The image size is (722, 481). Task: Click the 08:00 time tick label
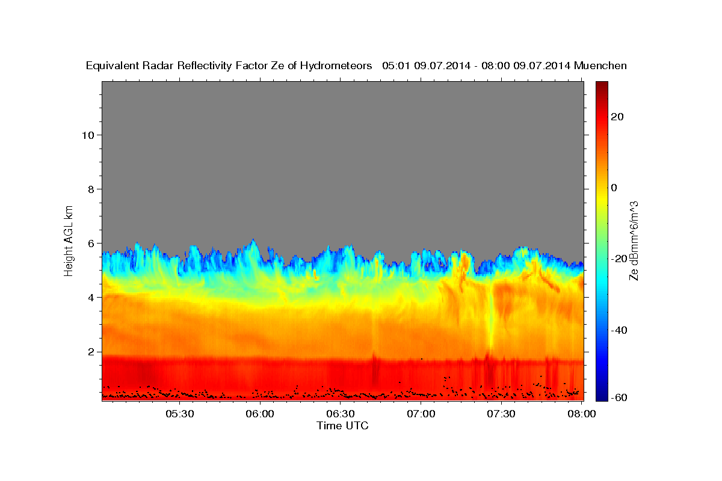pos(581,413)
